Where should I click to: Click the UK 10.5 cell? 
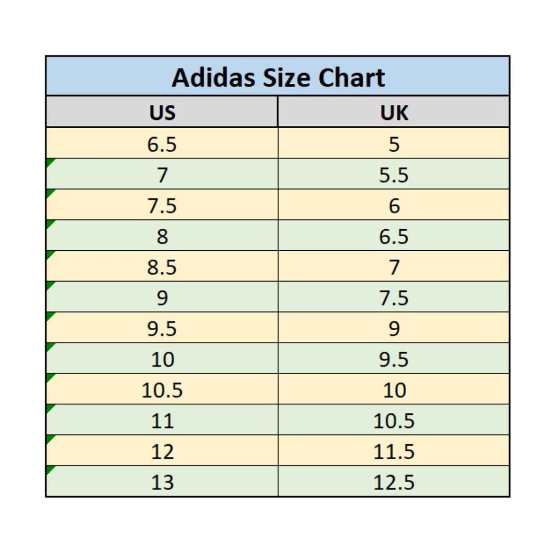pos(394,420)
